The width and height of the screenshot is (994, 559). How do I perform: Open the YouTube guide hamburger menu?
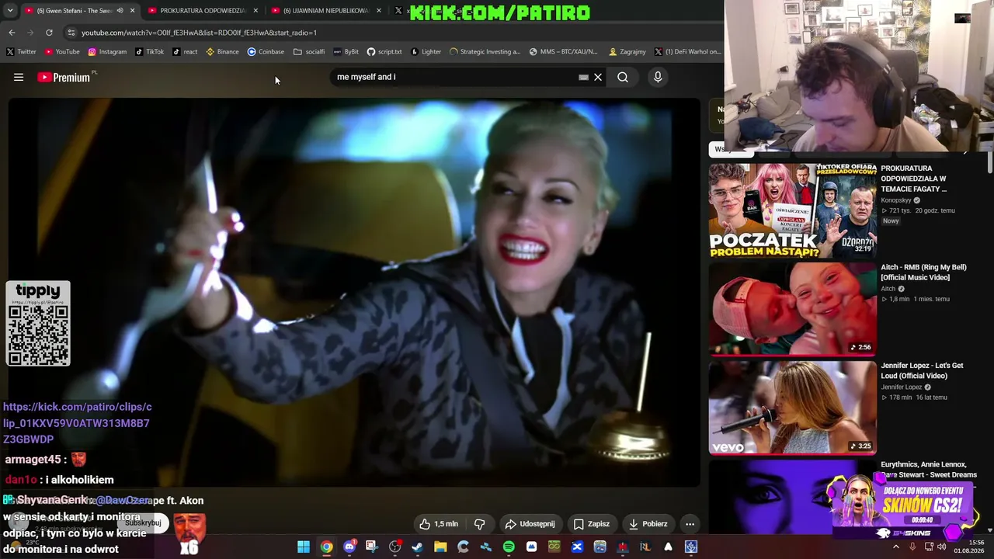click(x=19, y=77)
